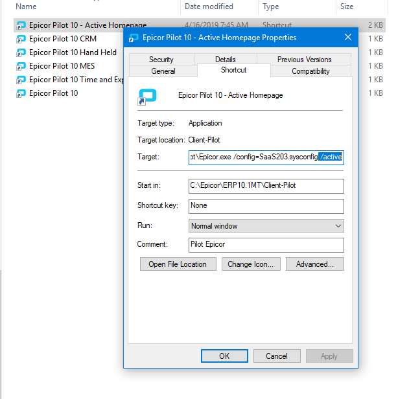Click the Open File Location button
The width and height of the screenshot is (409, 399).
[178, 264]
